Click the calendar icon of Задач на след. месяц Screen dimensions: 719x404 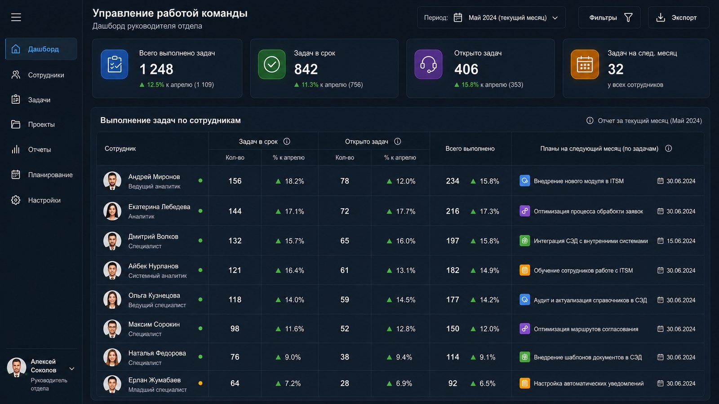585,64
